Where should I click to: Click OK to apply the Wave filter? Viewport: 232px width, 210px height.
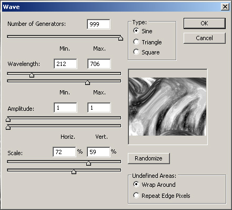click(205, 23)
